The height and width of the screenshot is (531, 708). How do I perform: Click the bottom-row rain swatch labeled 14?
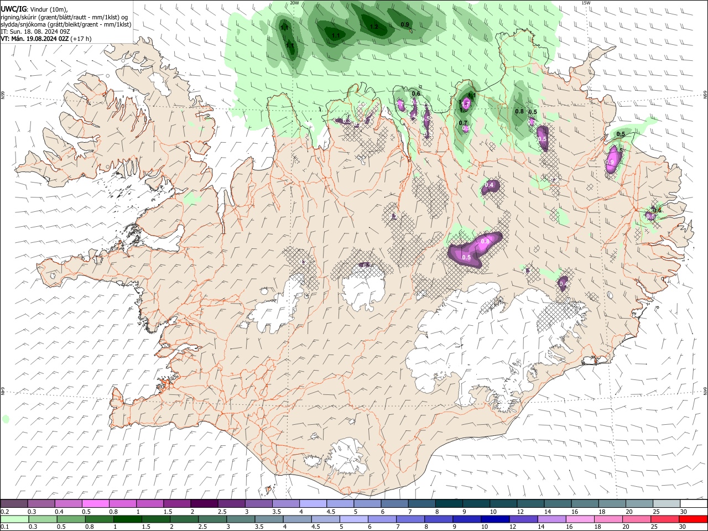point(551,519)
